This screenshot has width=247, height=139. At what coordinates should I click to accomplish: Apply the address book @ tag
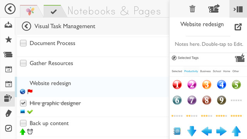pos(177,131)
